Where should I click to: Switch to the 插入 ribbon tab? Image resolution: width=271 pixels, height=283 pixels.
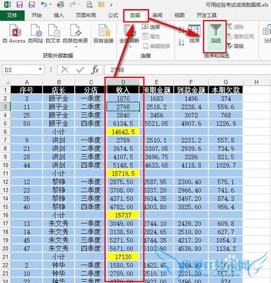coord(59,15)
